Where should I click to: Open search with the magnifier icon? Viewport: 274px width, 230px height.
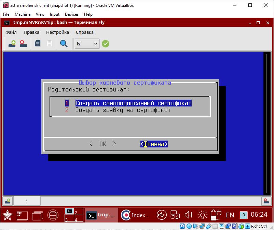pos(64,44)
